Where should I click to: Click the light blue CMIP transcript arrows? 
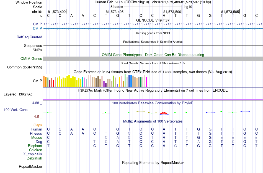coord(153,29)
